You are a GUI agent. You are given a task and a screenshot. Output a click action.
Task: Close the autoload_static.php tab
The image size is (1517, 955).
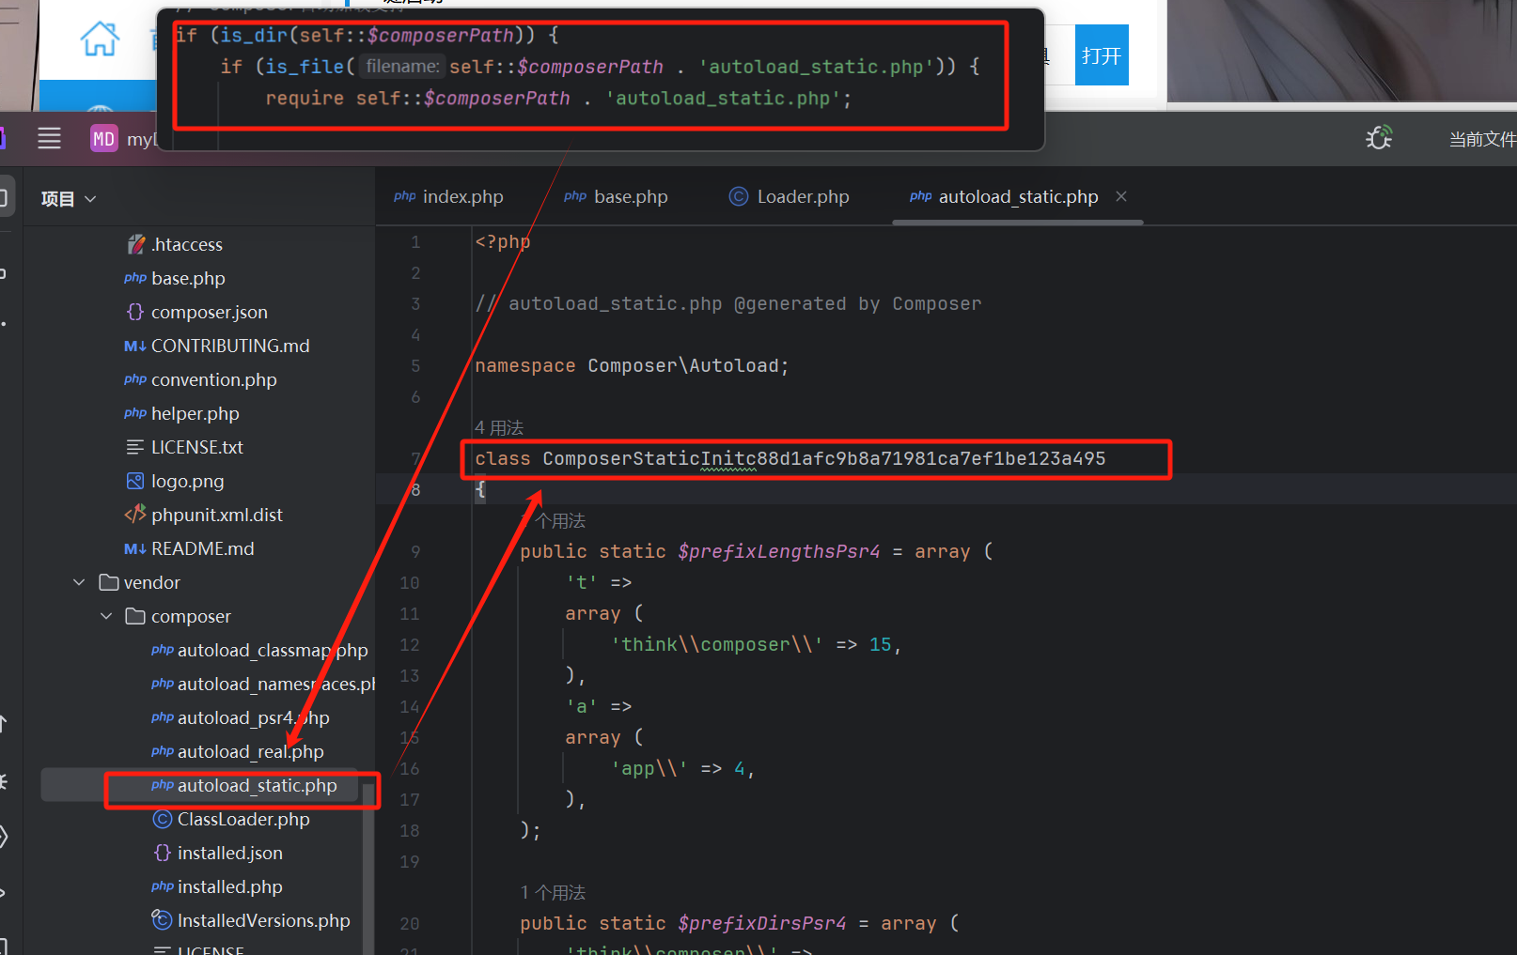1121,196
